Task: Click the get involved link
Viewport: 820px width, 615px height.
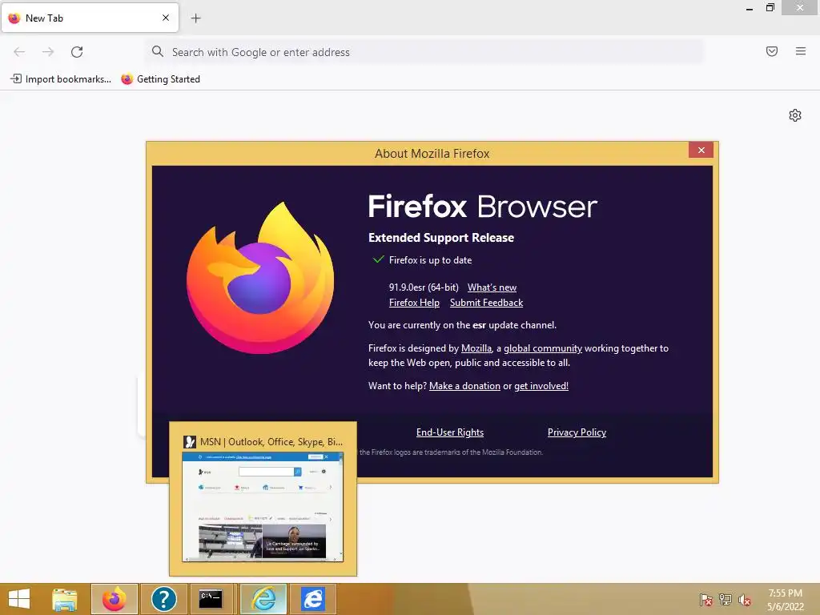Action: [541, 386]
